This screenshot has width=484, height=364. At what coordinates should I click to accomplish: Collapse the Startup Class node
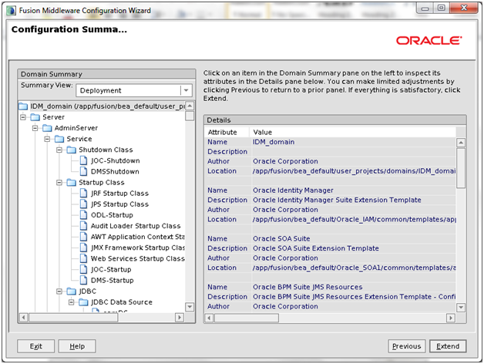click(59, 182)
